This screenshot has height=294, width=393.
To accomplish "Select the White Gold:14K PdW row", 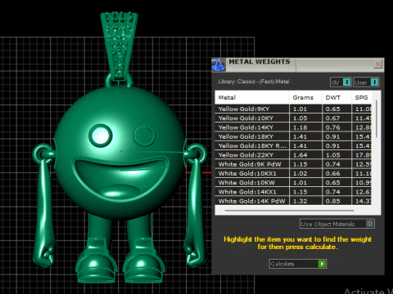I will click(x=293, y=201).
